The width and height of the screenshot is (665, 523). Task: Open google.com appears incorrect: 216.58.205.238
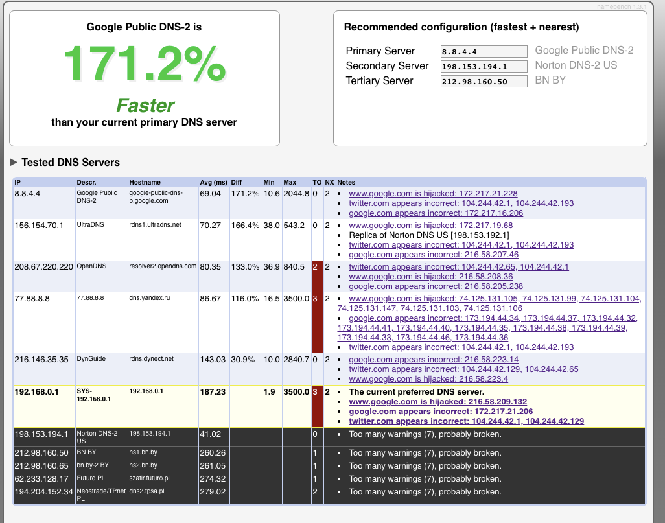[x=436, y=286]
